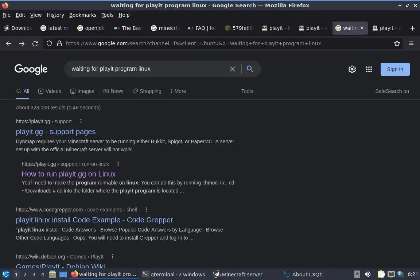Open options for codegrepper result
Screen dimensions: 420x280
point(146,210)
